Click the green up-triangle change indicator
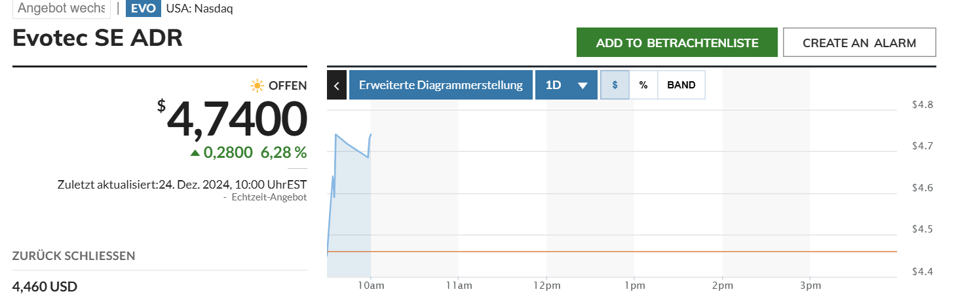975x298 pixels. [x=195, y=153]
